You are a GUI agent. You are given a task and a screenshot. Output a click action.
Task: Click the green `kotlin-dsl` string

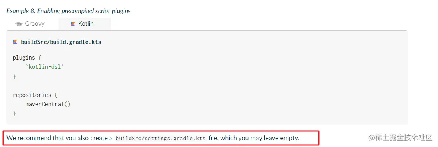tap(45, 67)
